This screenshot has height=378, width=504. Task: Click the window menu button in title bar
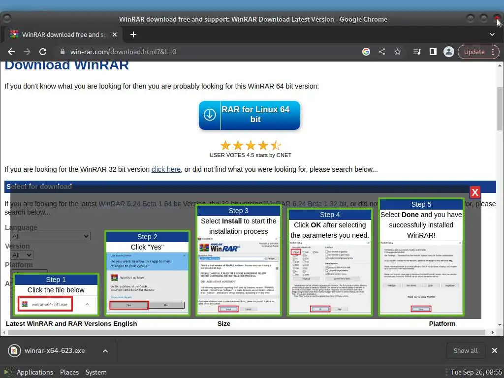pos(7,19)
